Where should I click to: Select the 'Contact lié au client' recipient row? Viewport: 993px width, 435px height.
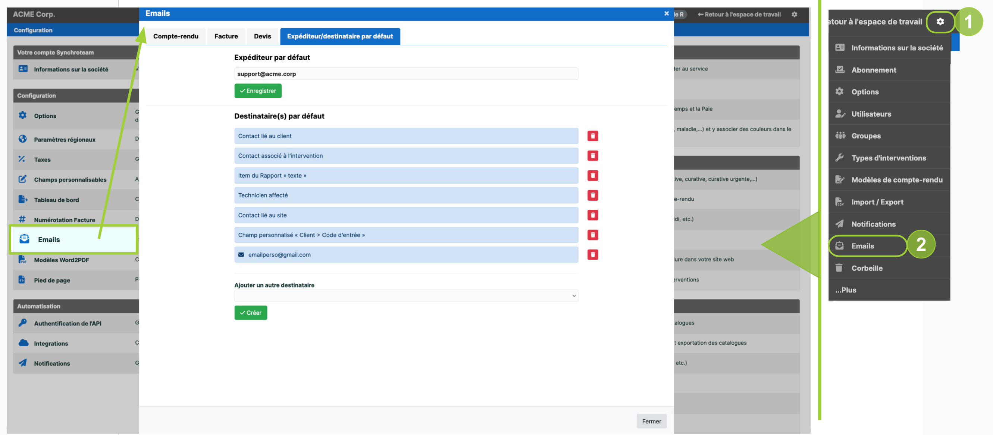406,136
